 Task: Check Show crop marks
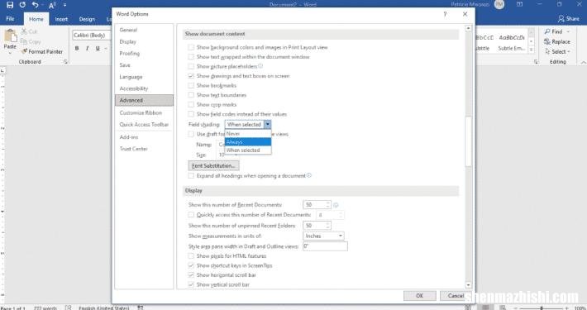[x=191, y=104]
